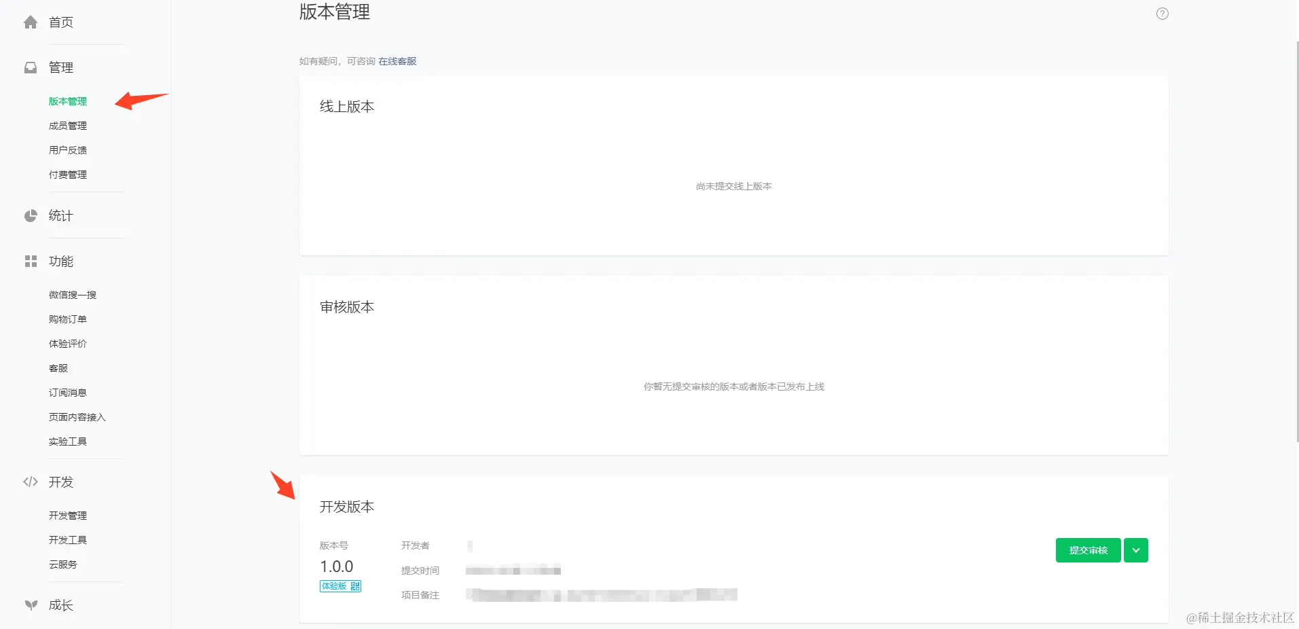Viewport: 1299px width, 629px height.
Task: Click the QR code icon on 体验版 badge
Action: click(x=355, y=586)
